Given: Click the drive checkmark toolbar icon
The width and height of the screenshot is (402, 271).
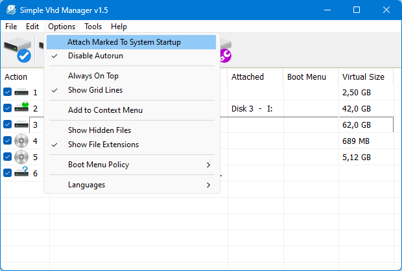Looking at the screenshot, I should coord(18,50).
